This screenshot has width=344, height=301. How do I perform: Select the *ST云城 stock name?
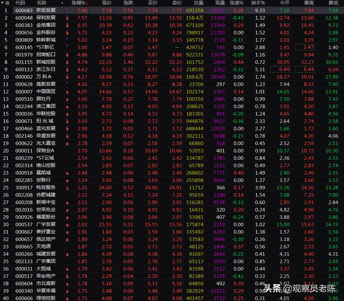[45, 158]
